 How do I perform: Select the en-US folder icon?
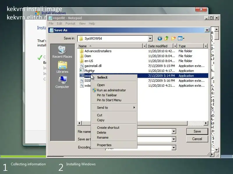click(x=82, y=61)
